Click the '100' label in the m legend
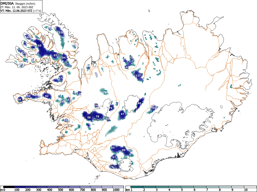The height and width of the screenshot is (192, 257). tap(17, 190)
